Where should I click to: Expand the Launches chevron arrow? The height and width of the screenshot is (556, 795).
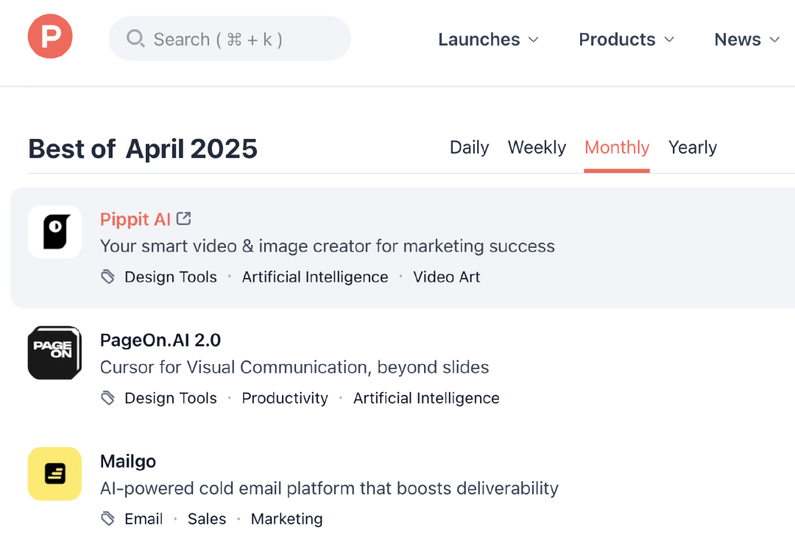point(534,40)
